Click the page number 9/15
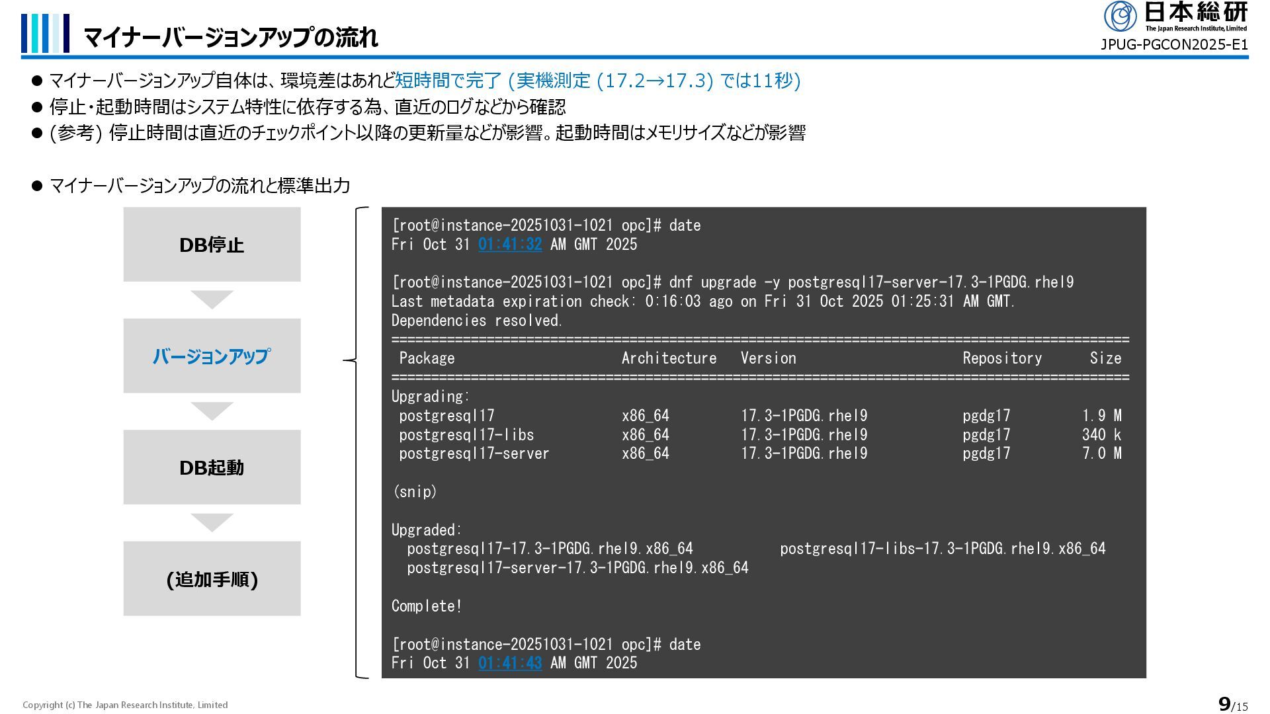The height and width of the screenshot is (714, 1270). click(1232, 705)
